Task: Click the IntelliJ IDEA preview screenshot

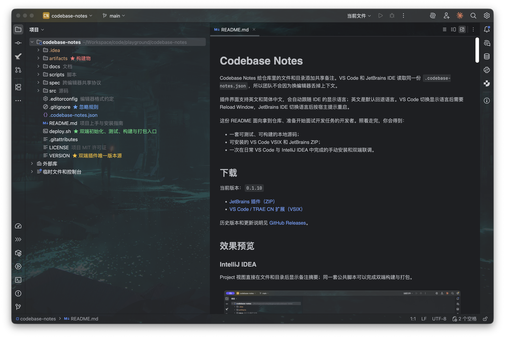Action: [342, 302]
